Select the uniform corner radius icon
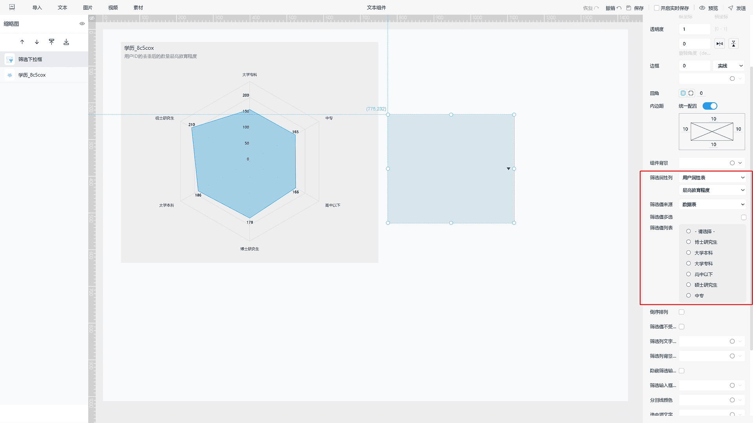Screen dimensions: 753x423 683,93
